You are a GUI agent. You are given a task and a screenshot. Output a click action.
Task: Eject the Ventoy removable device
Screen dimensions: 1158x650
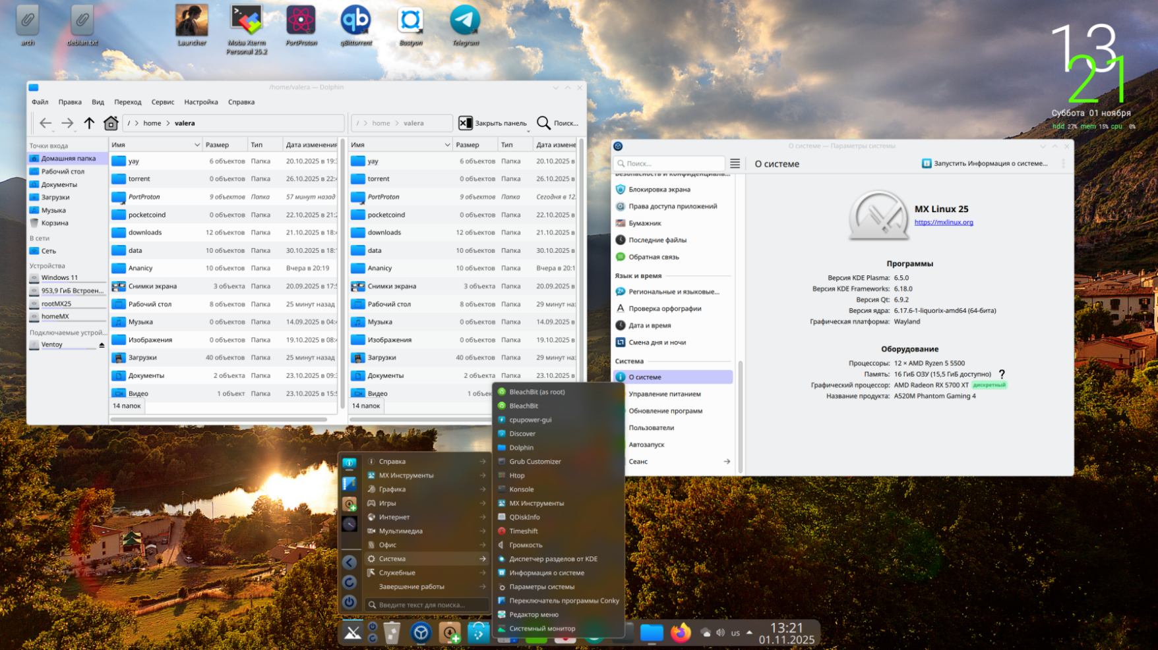click(102, 345)
